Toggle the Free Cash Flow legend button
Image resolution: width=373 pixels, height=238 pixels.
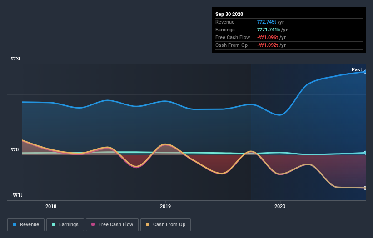[x=112, y=225]
